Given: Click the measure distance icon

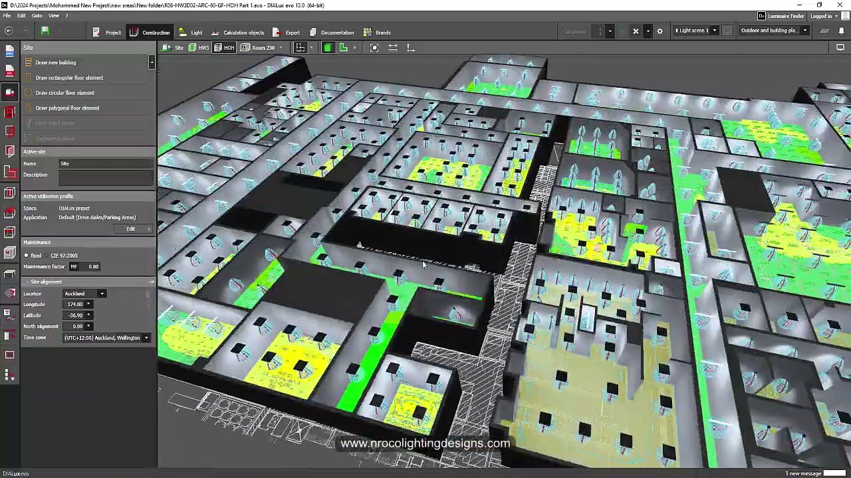Looking at the screenshot, I should pyautogui.click(x=393, y=48).
